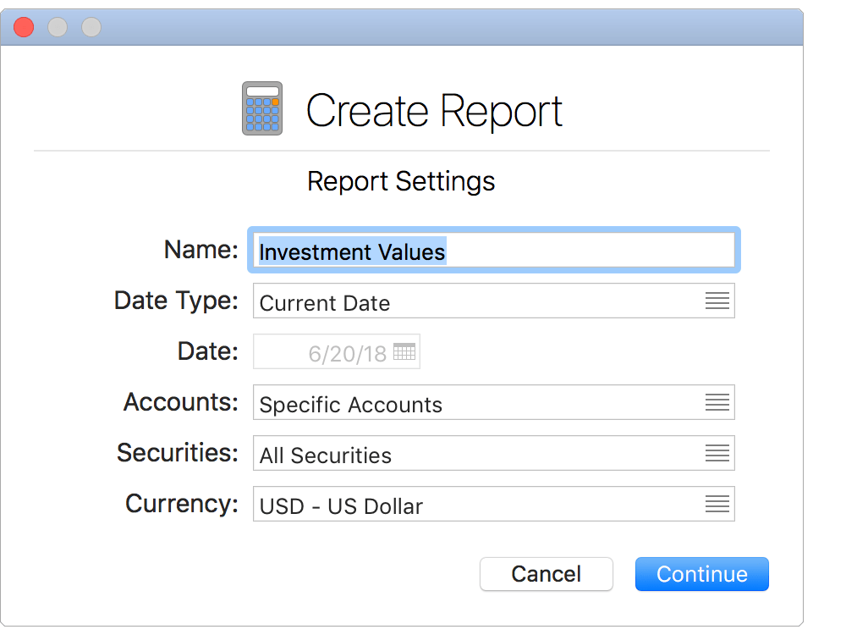Open the Currency selector showing USD
Image resolution: width=846 pixels, height=635 pixels.
click(493, 504)
